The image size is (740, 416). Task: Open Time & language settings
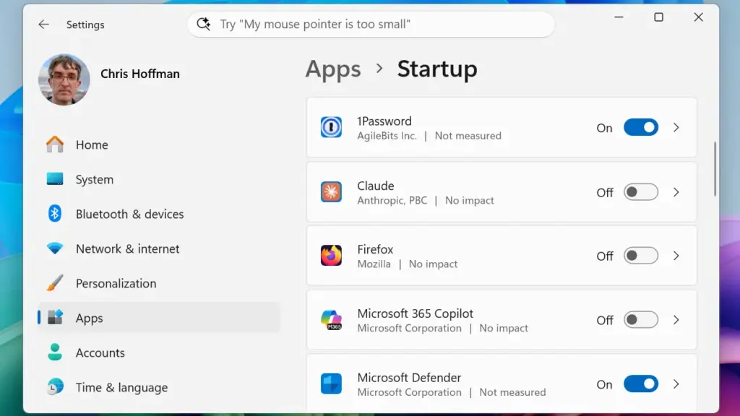[x=158, y=387]
